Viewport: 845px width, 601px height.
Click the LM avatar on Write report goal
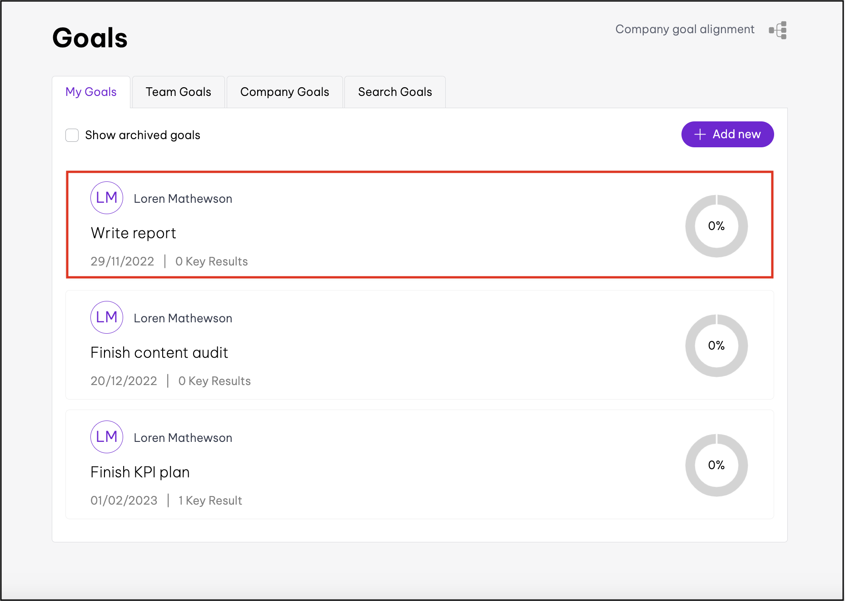pyautogui.click(x=107, y=198)
